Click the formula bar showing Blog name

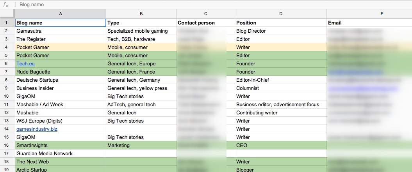[x=214, y=4]
